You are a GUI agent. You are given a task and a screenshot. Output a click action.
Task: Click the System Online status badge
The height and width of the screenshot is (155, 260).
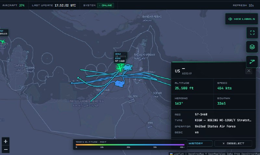(x=106, y=5)
